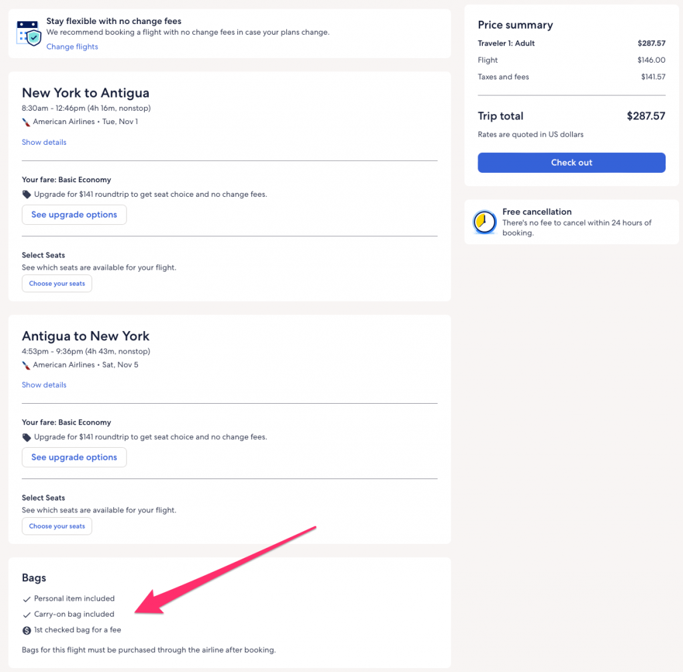683x672 pixels.
Task: Click the New York to Antigua heading
Action: (85, 93)
